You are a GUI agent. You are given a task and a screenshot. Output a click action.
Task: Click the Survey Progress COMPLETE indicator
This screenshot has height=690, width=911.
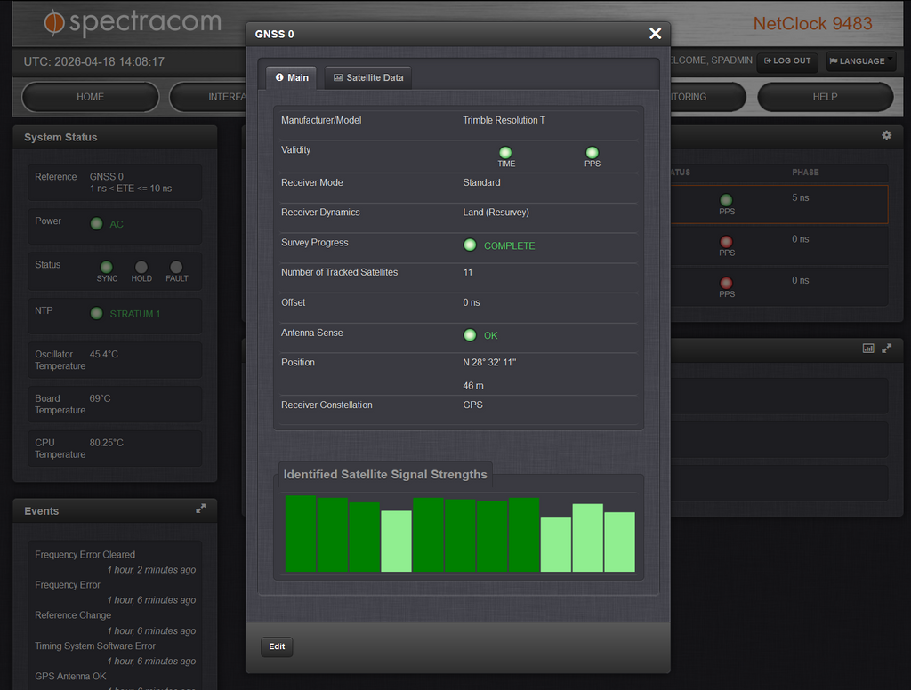pyautogui.click(x=470, y=245)
